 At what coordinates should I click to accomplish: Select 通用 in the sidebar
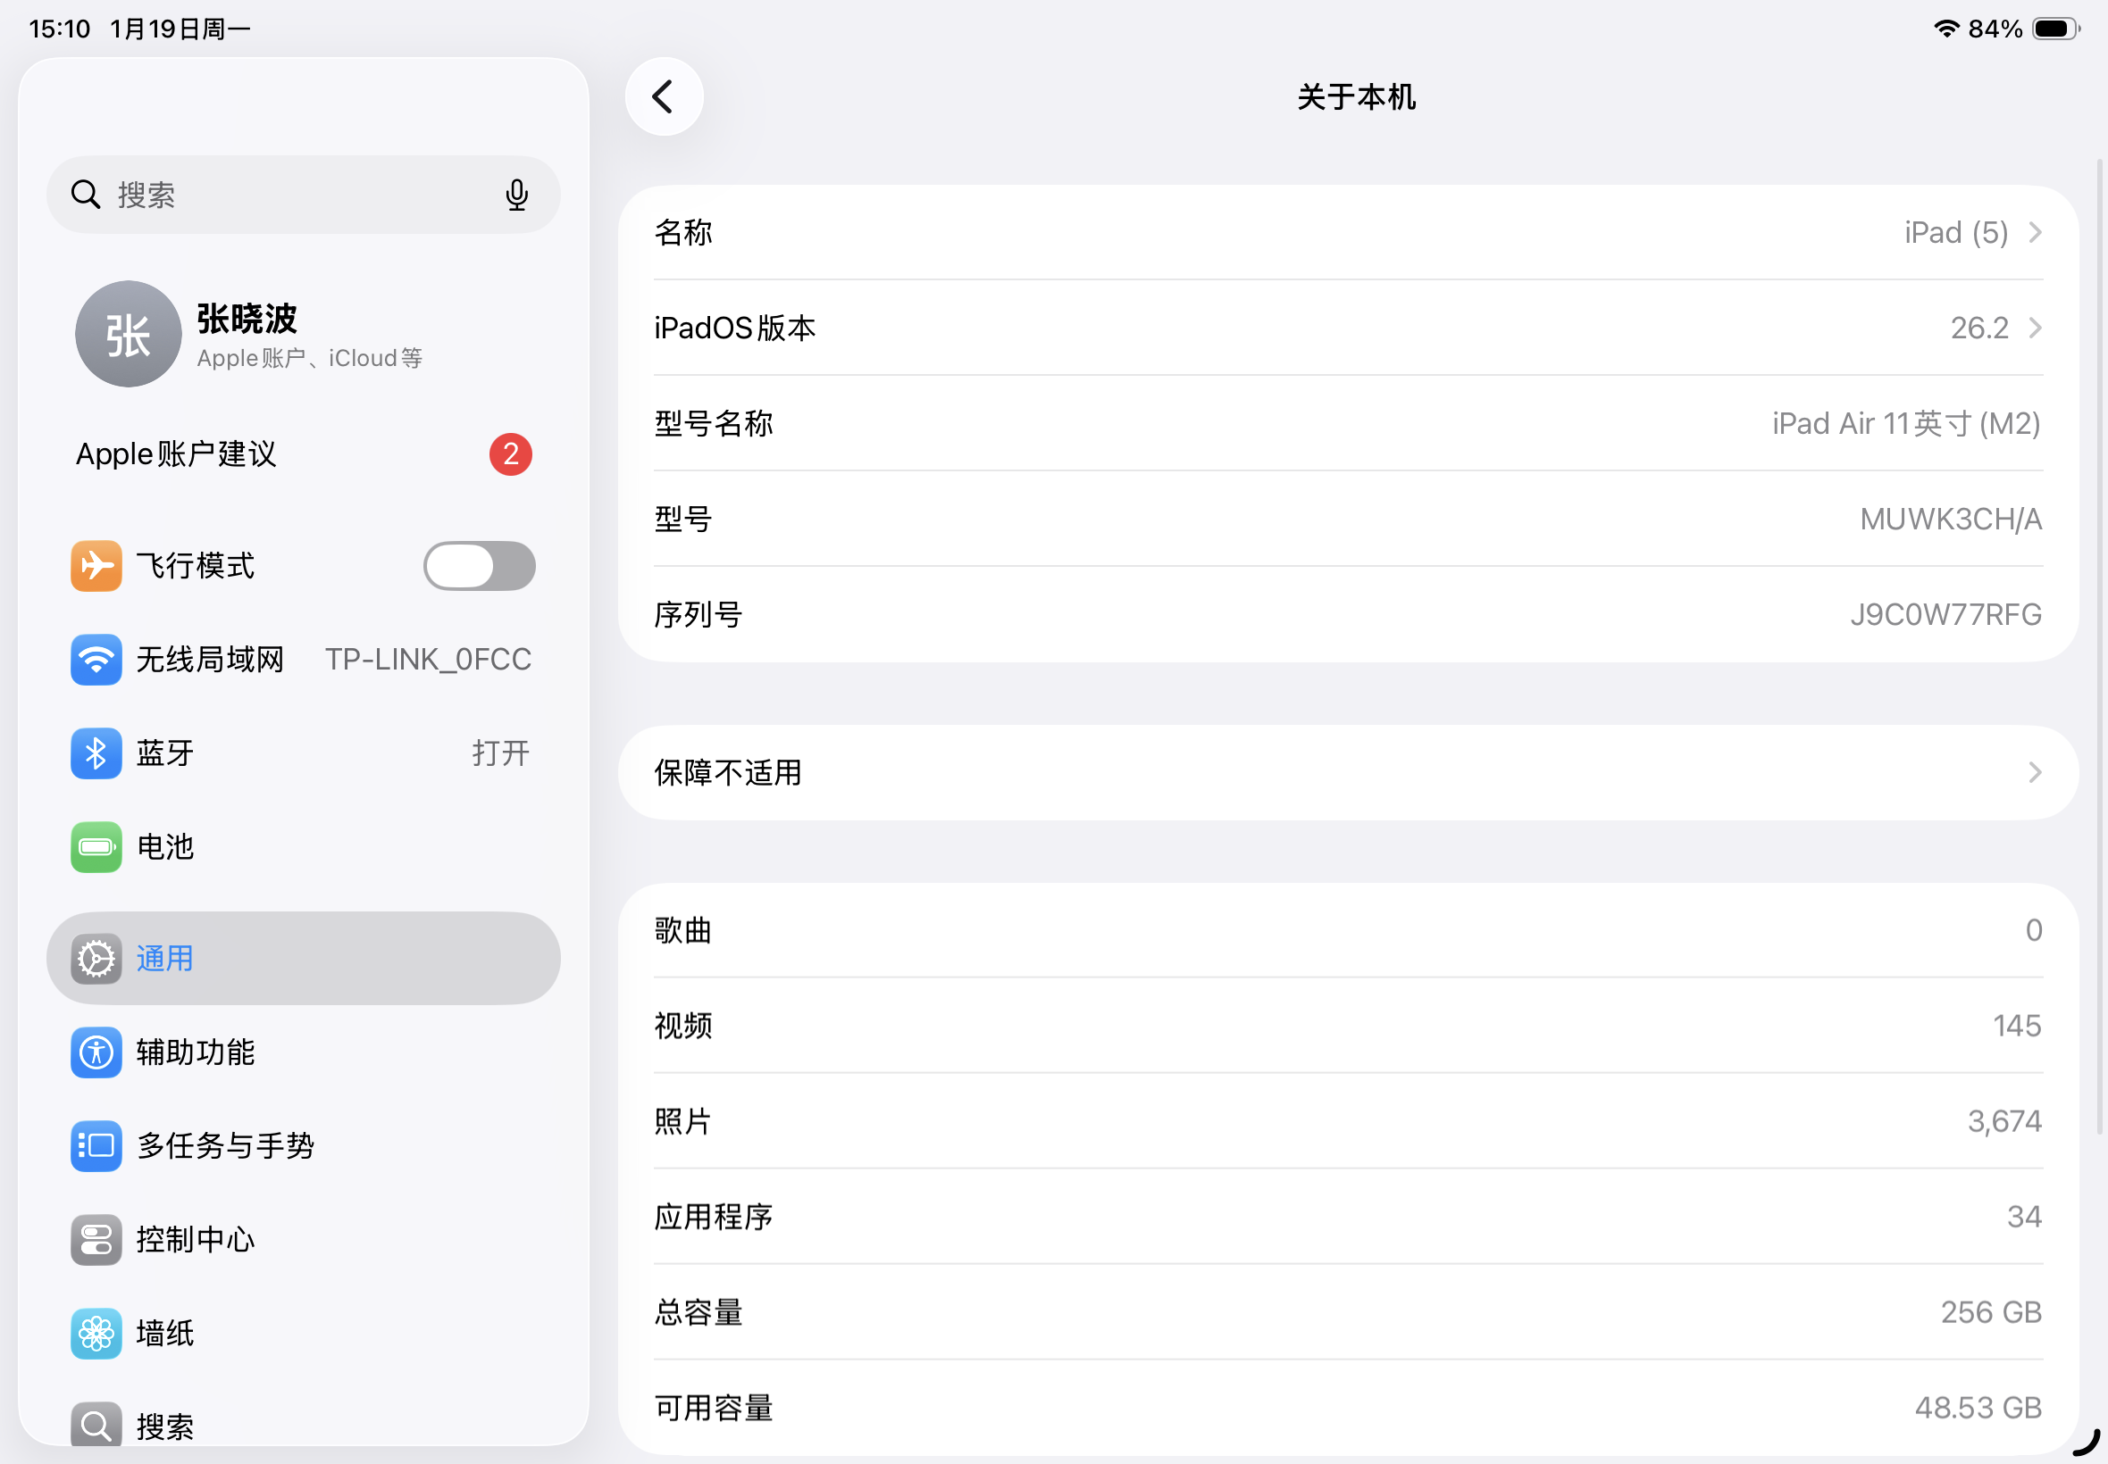click(x=304, y=959)
